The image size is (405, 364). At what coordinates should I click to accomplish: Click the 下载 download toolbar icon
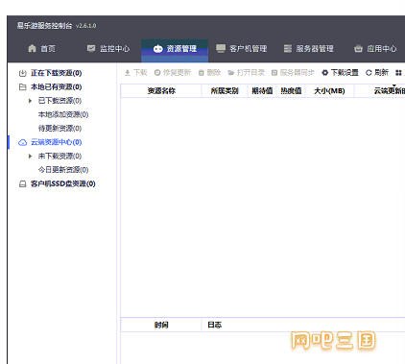click(x=128, y=73)
